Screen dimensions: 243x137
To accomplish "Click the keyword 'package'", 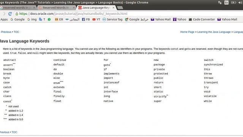I will 159,65.
